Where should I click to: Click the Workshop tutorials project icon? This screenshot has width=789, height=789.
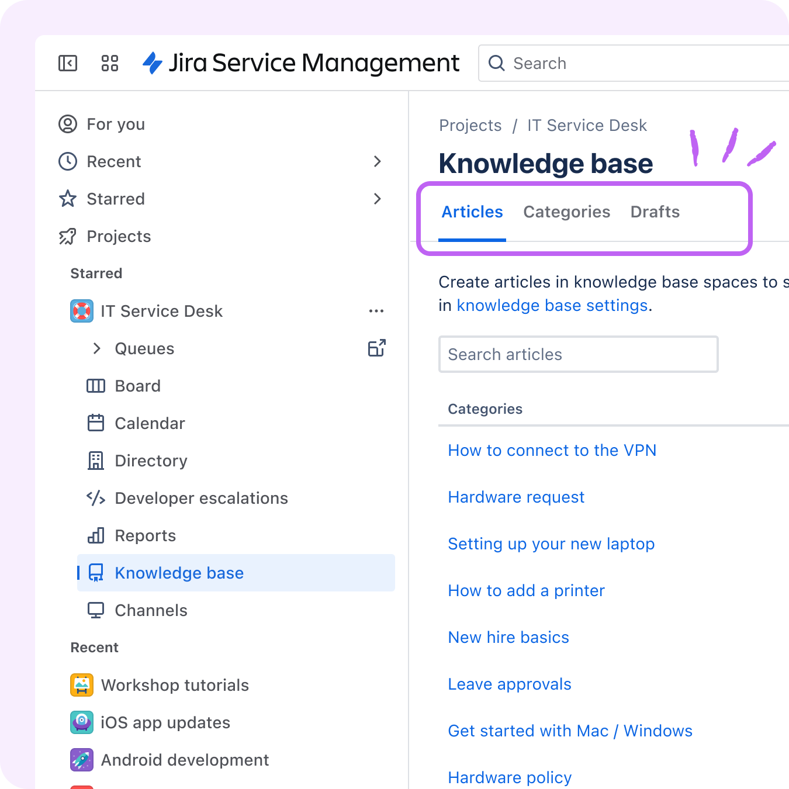(81, 685)
